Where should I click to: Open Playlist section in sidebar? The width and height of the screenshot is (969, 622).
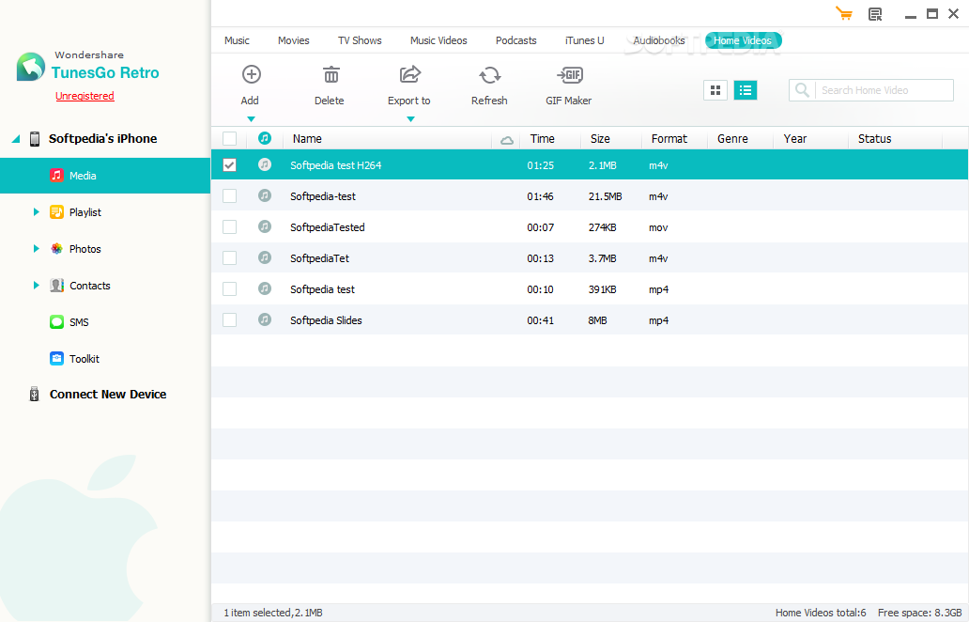(x=85, y=212)
